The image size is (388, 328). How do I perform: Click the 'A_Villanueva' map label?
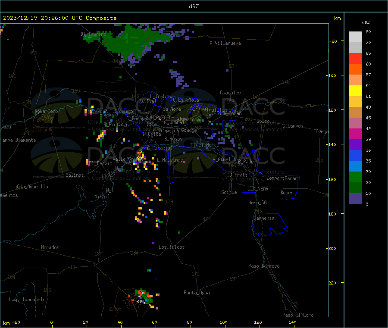225,43
